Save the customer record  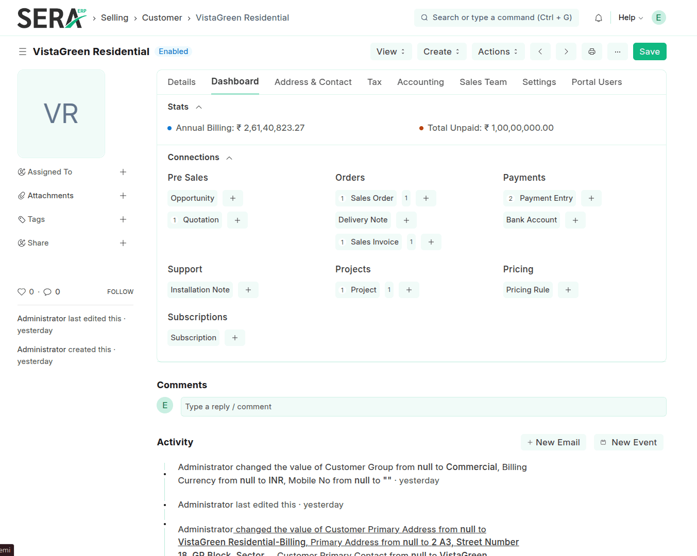650,51
